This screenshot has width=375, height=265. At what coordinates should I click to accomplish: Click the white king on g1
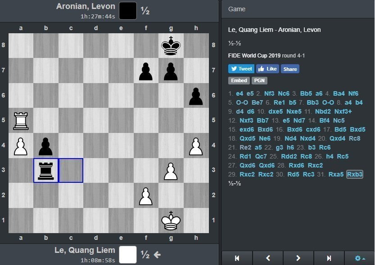point(171,221)
